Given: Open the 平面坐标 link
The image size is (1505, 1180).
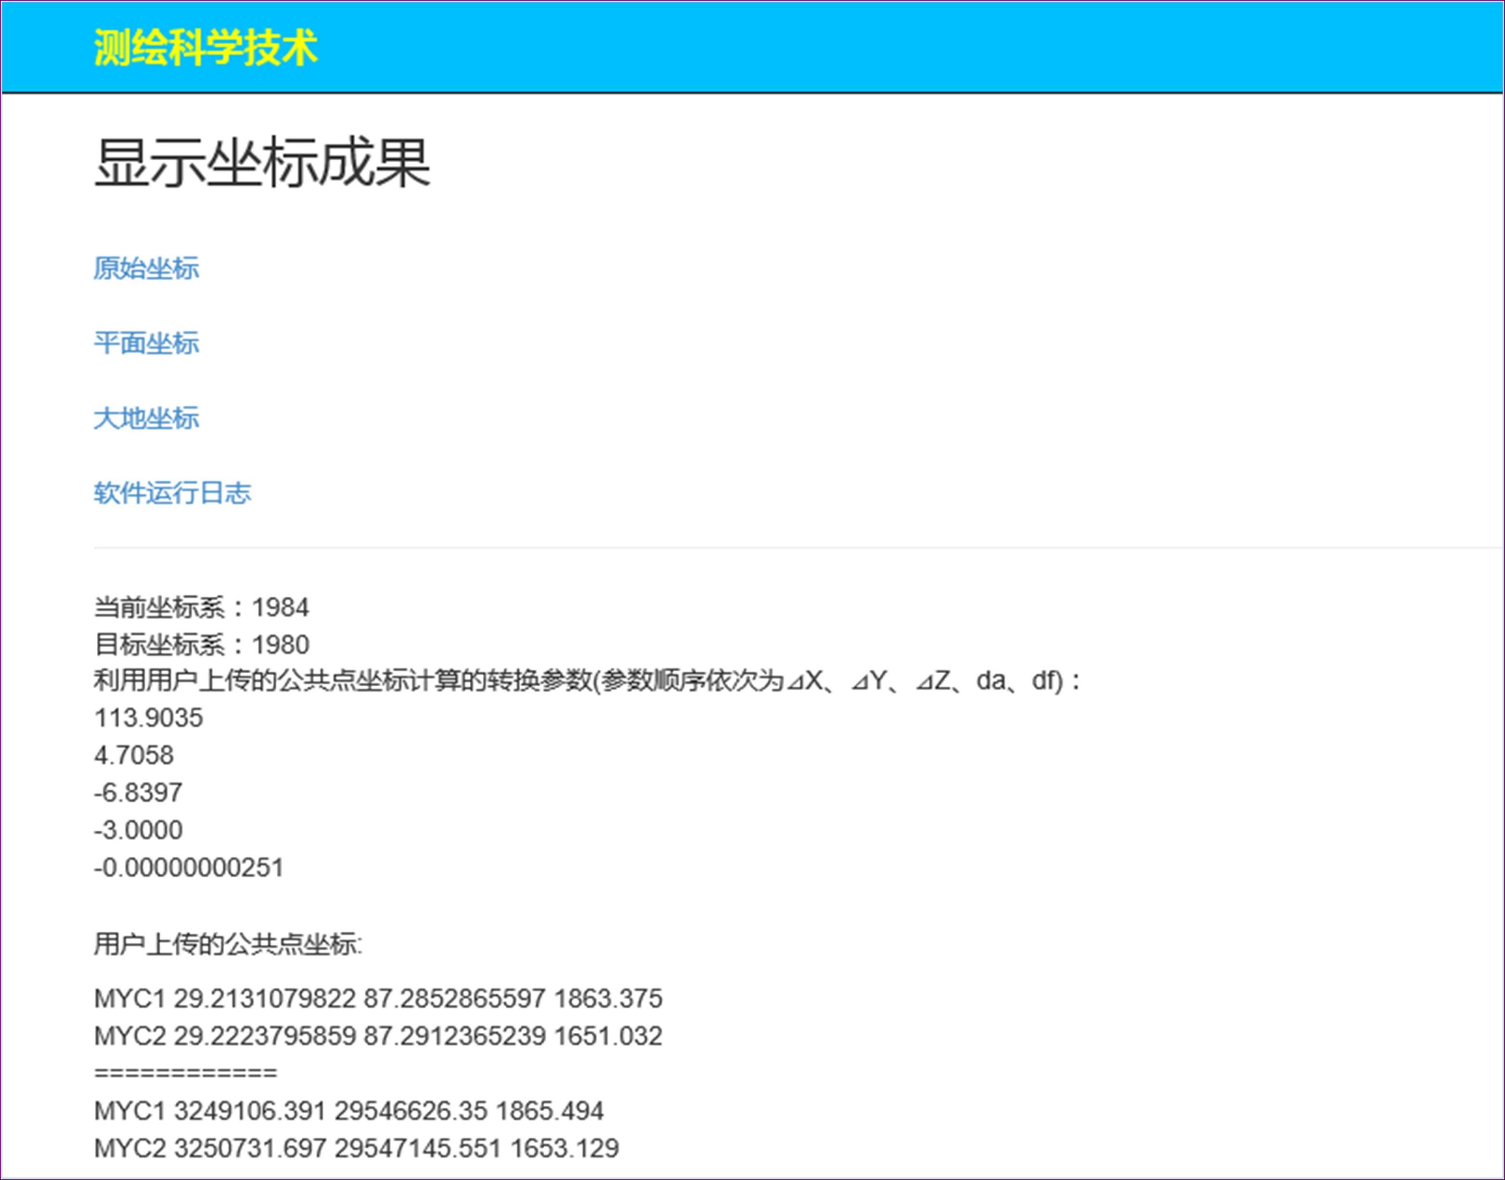Looking at the screenshot, I should click(146, 343).
